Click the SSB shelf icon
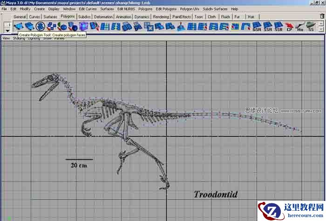 tap(278, 27)
